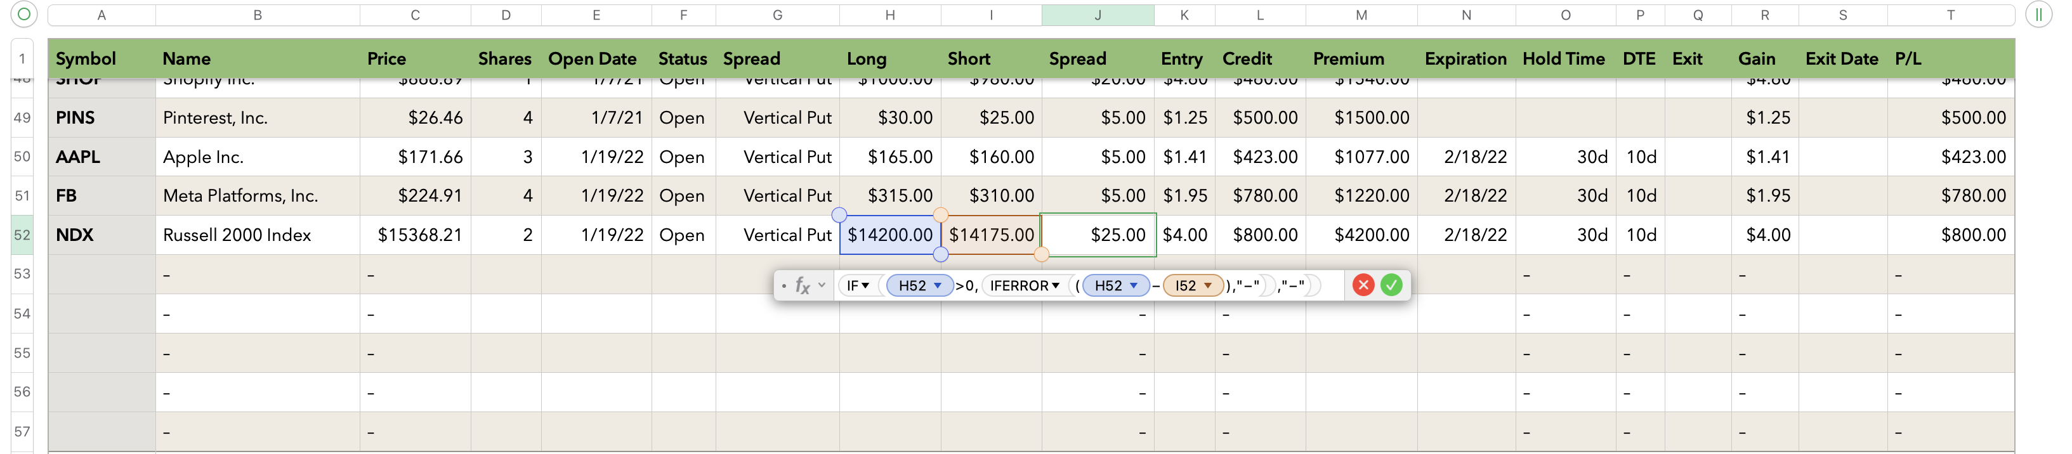The height and width of the screenshot is (454, 2072).
Task: Select column J header
Action: click(1097, 15)
